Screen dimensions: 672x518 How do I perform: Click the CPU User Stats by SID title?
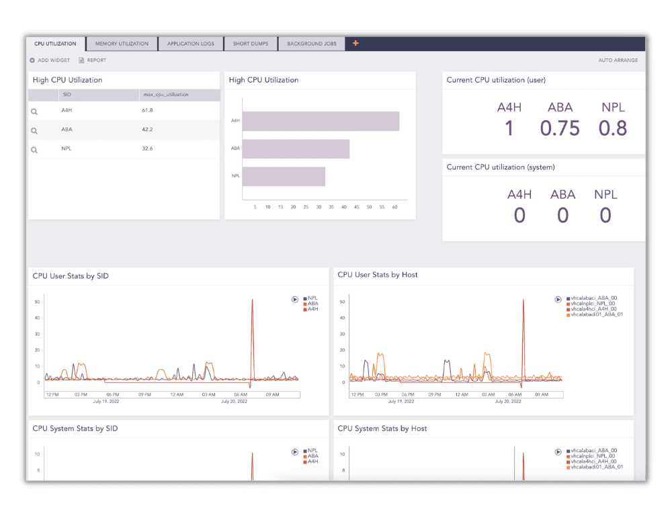(x=71, y=276)
